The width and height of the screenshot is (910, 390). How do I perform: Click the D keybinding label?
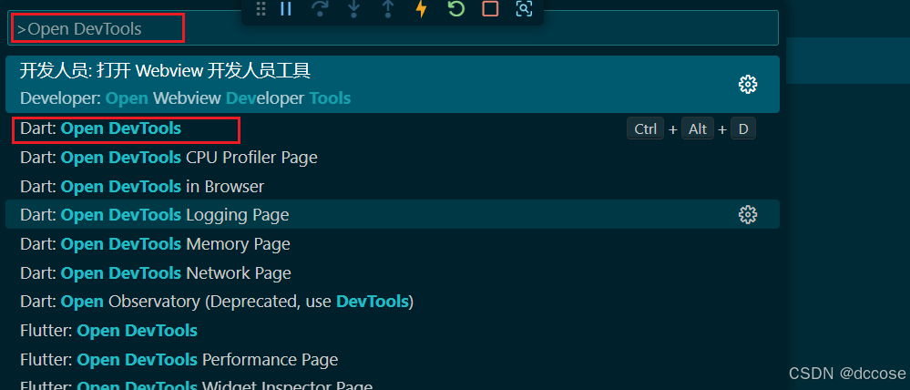[x=743, y=128]
